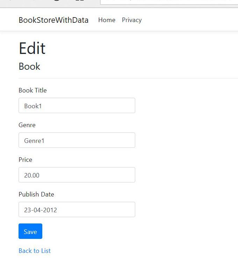Open the Home nav item
238x269 pixels.
[x=107, y=20]
